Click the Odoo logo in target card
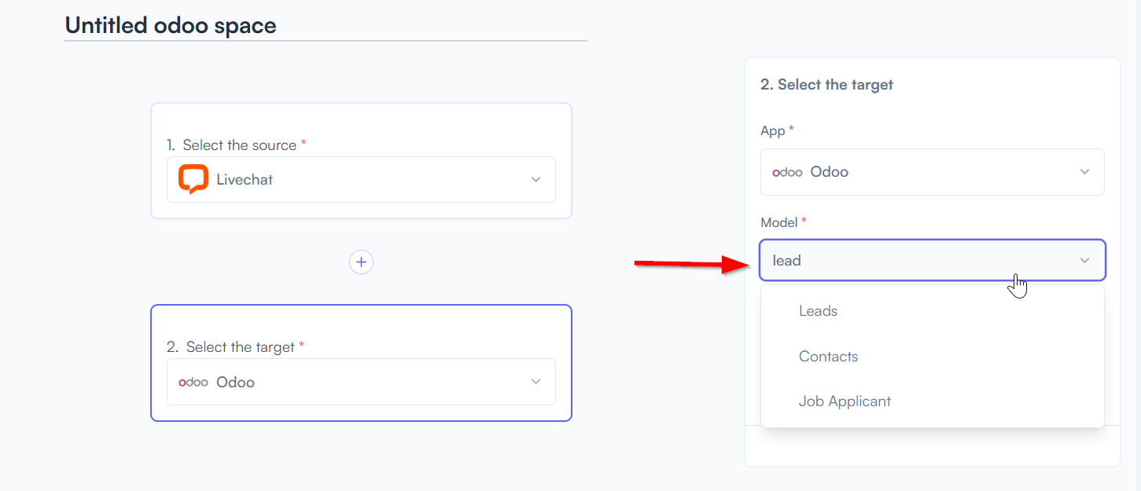1141x491 pixels. tap(193, 382)
